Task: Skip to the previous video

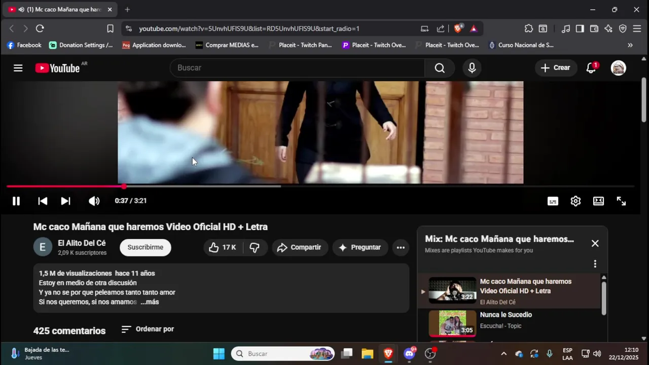Action: 43,201
